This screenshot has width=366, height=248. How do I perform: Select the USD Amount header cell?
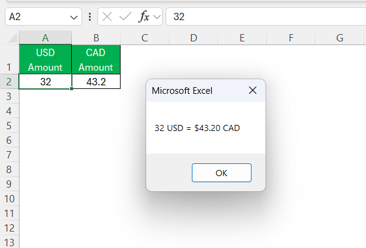[45, 60]
